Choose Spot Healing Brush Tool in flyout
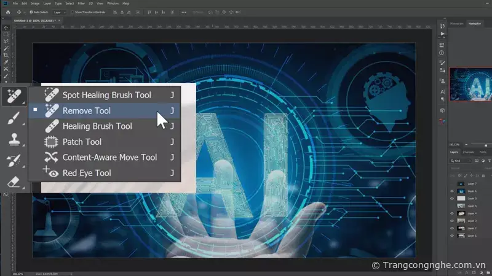The height and width of the screenshot is (276, 492). (x=106, y=95)
